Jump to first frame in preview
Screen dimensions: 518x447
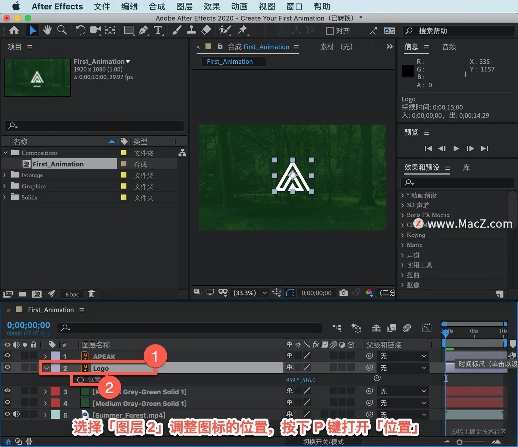[428, 148]
